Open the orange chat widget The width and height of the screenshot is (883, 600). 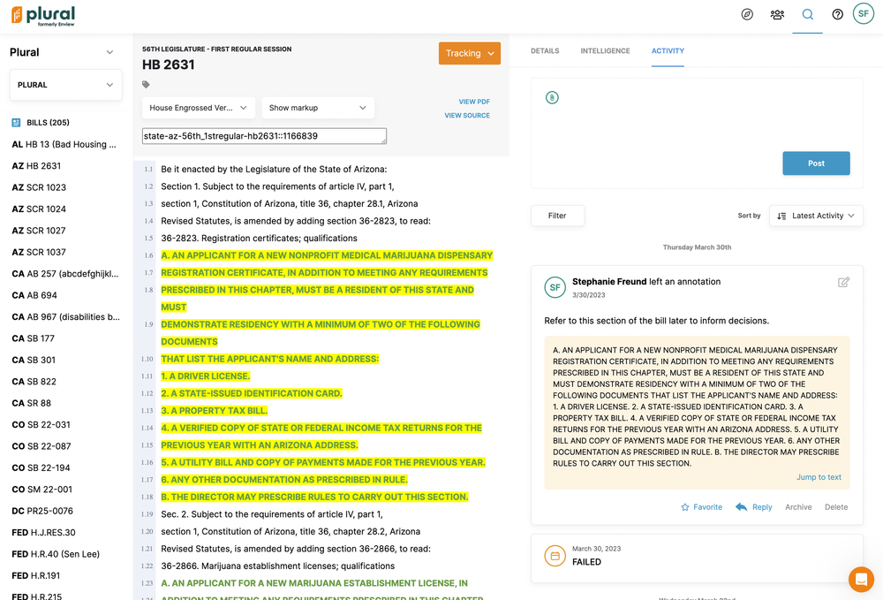coord(861,579)
